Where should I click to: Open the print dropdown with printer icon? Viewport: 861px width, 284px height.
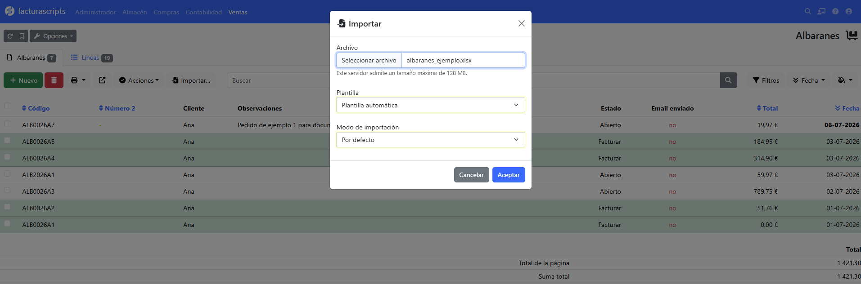[78, 80]
